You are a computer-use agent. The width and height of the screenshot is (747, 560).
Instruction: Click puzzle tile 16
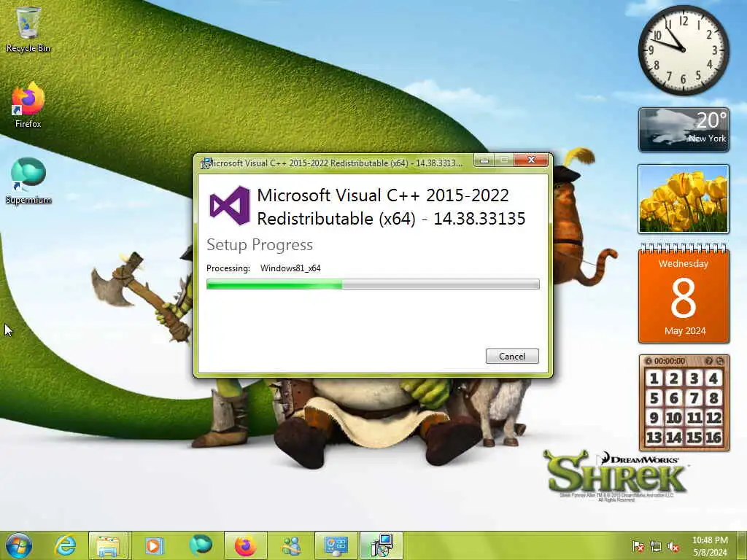[713, 437]
